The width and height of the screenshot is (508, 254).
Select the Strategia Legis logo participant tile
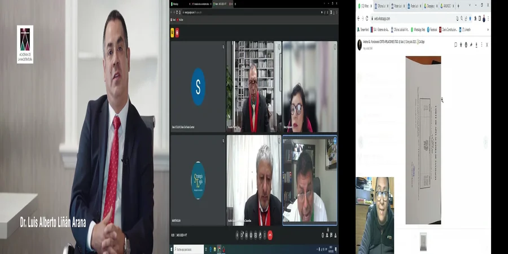(x=198, y=181)
